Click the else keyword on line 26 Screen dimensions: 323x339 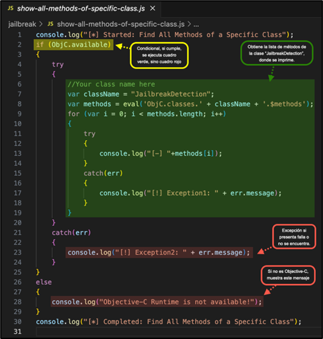coord(43,282)
